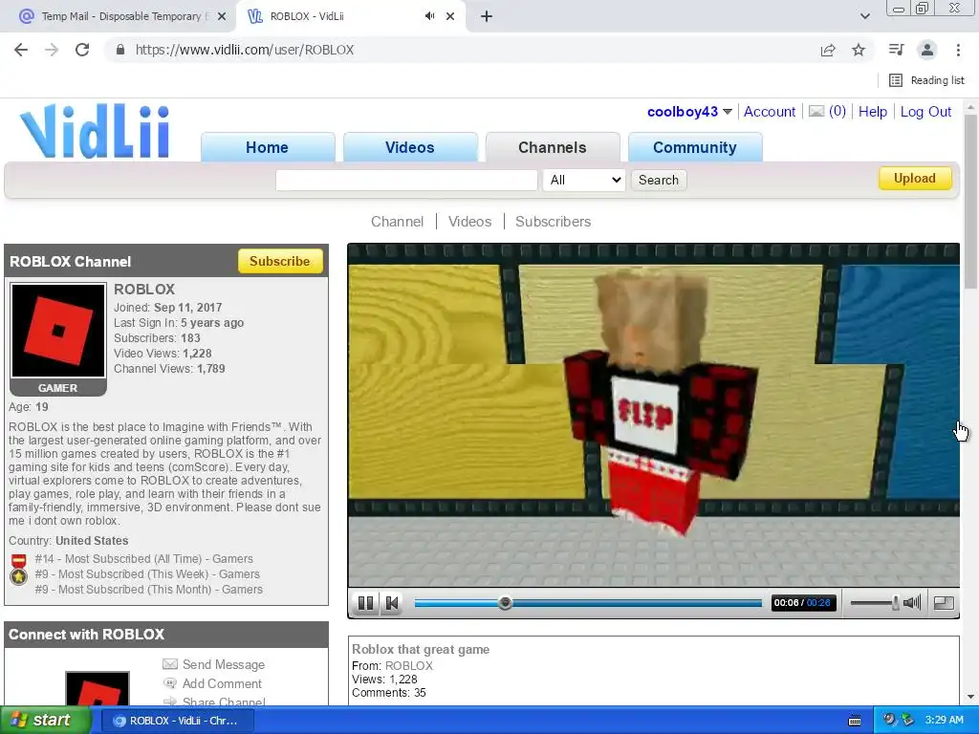Viewport: 979px width, 734px height.
Task: Click the Search button
Action: tap(658, 180)
